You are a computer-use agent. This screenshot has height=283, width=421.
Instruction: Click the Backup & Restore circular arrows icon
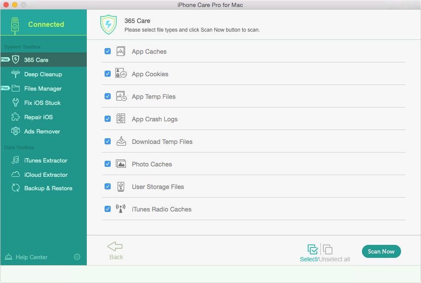point(16,188)
